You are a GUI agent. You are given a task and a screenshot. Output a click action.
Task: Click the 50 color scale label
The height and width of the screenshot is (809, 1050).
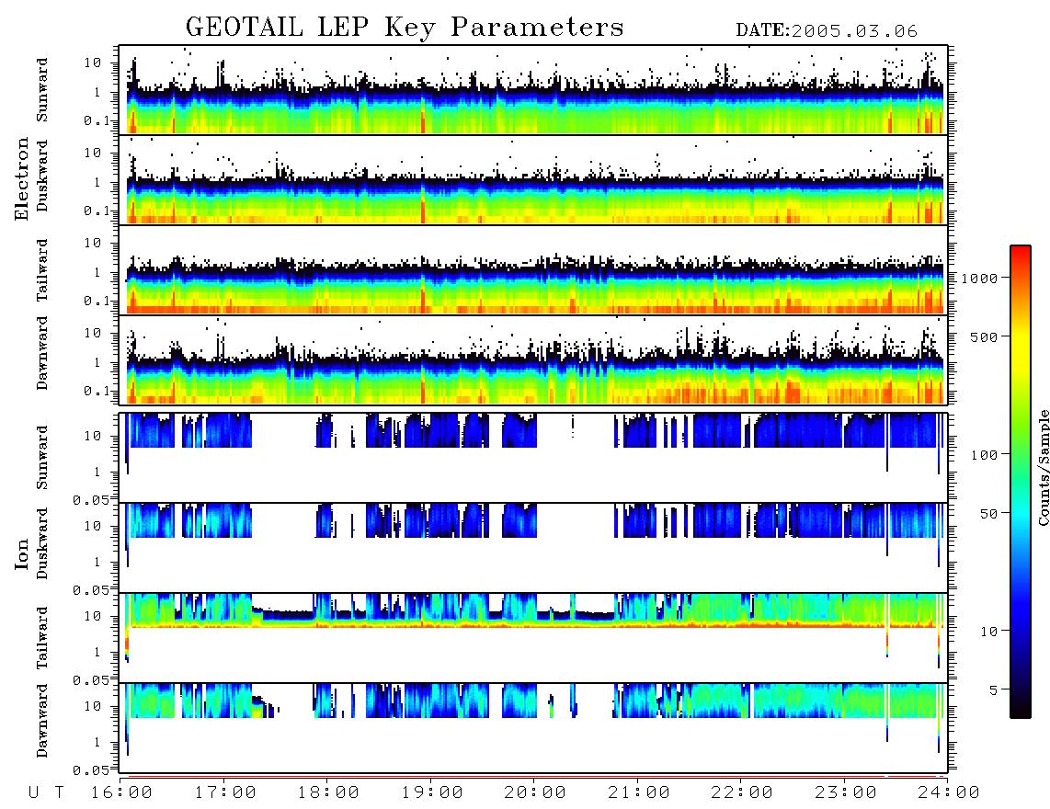pyautogui.click(x=988, y=514)
